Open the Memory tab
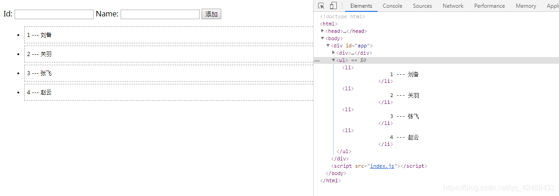Viewport: 559px width, 196px height. click(x=526, y=6)
